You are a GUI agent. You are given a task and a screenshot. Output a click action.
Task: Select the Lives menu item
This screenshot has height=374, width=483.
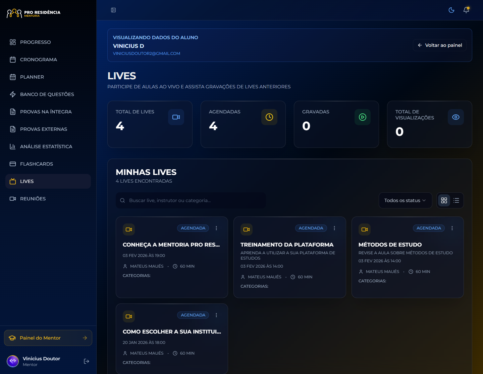(48, 181)
